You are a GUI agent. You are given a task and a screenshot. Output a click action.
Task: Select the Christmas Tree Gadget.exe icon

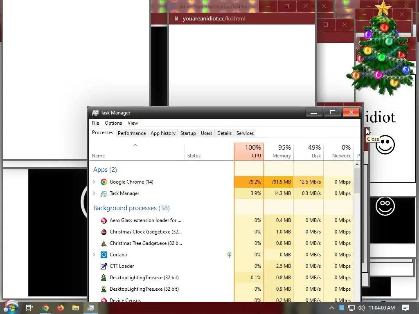[x=104, y=243]
